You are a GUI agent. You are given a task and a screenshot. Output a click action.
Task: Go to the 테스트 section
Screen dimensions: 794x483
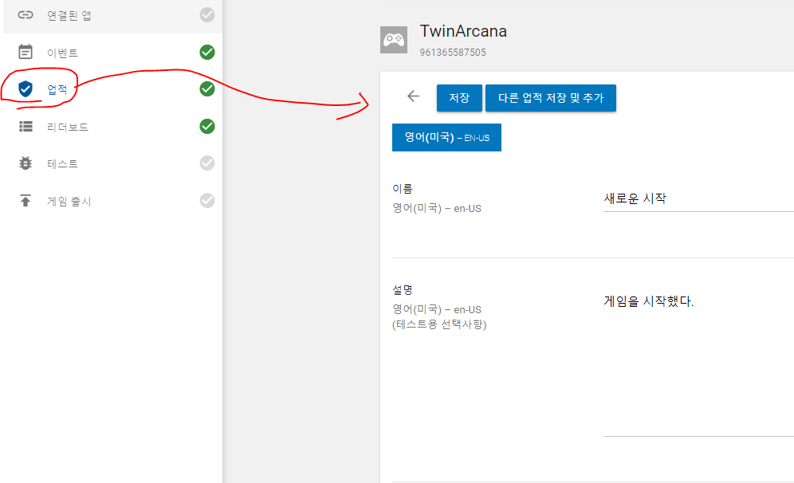(112, 163)
